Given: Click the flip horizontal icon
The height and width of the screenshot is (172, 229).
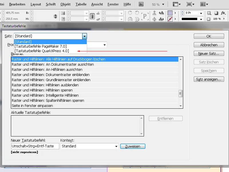Looking at the screenshot, I should (x=130, y=19).
